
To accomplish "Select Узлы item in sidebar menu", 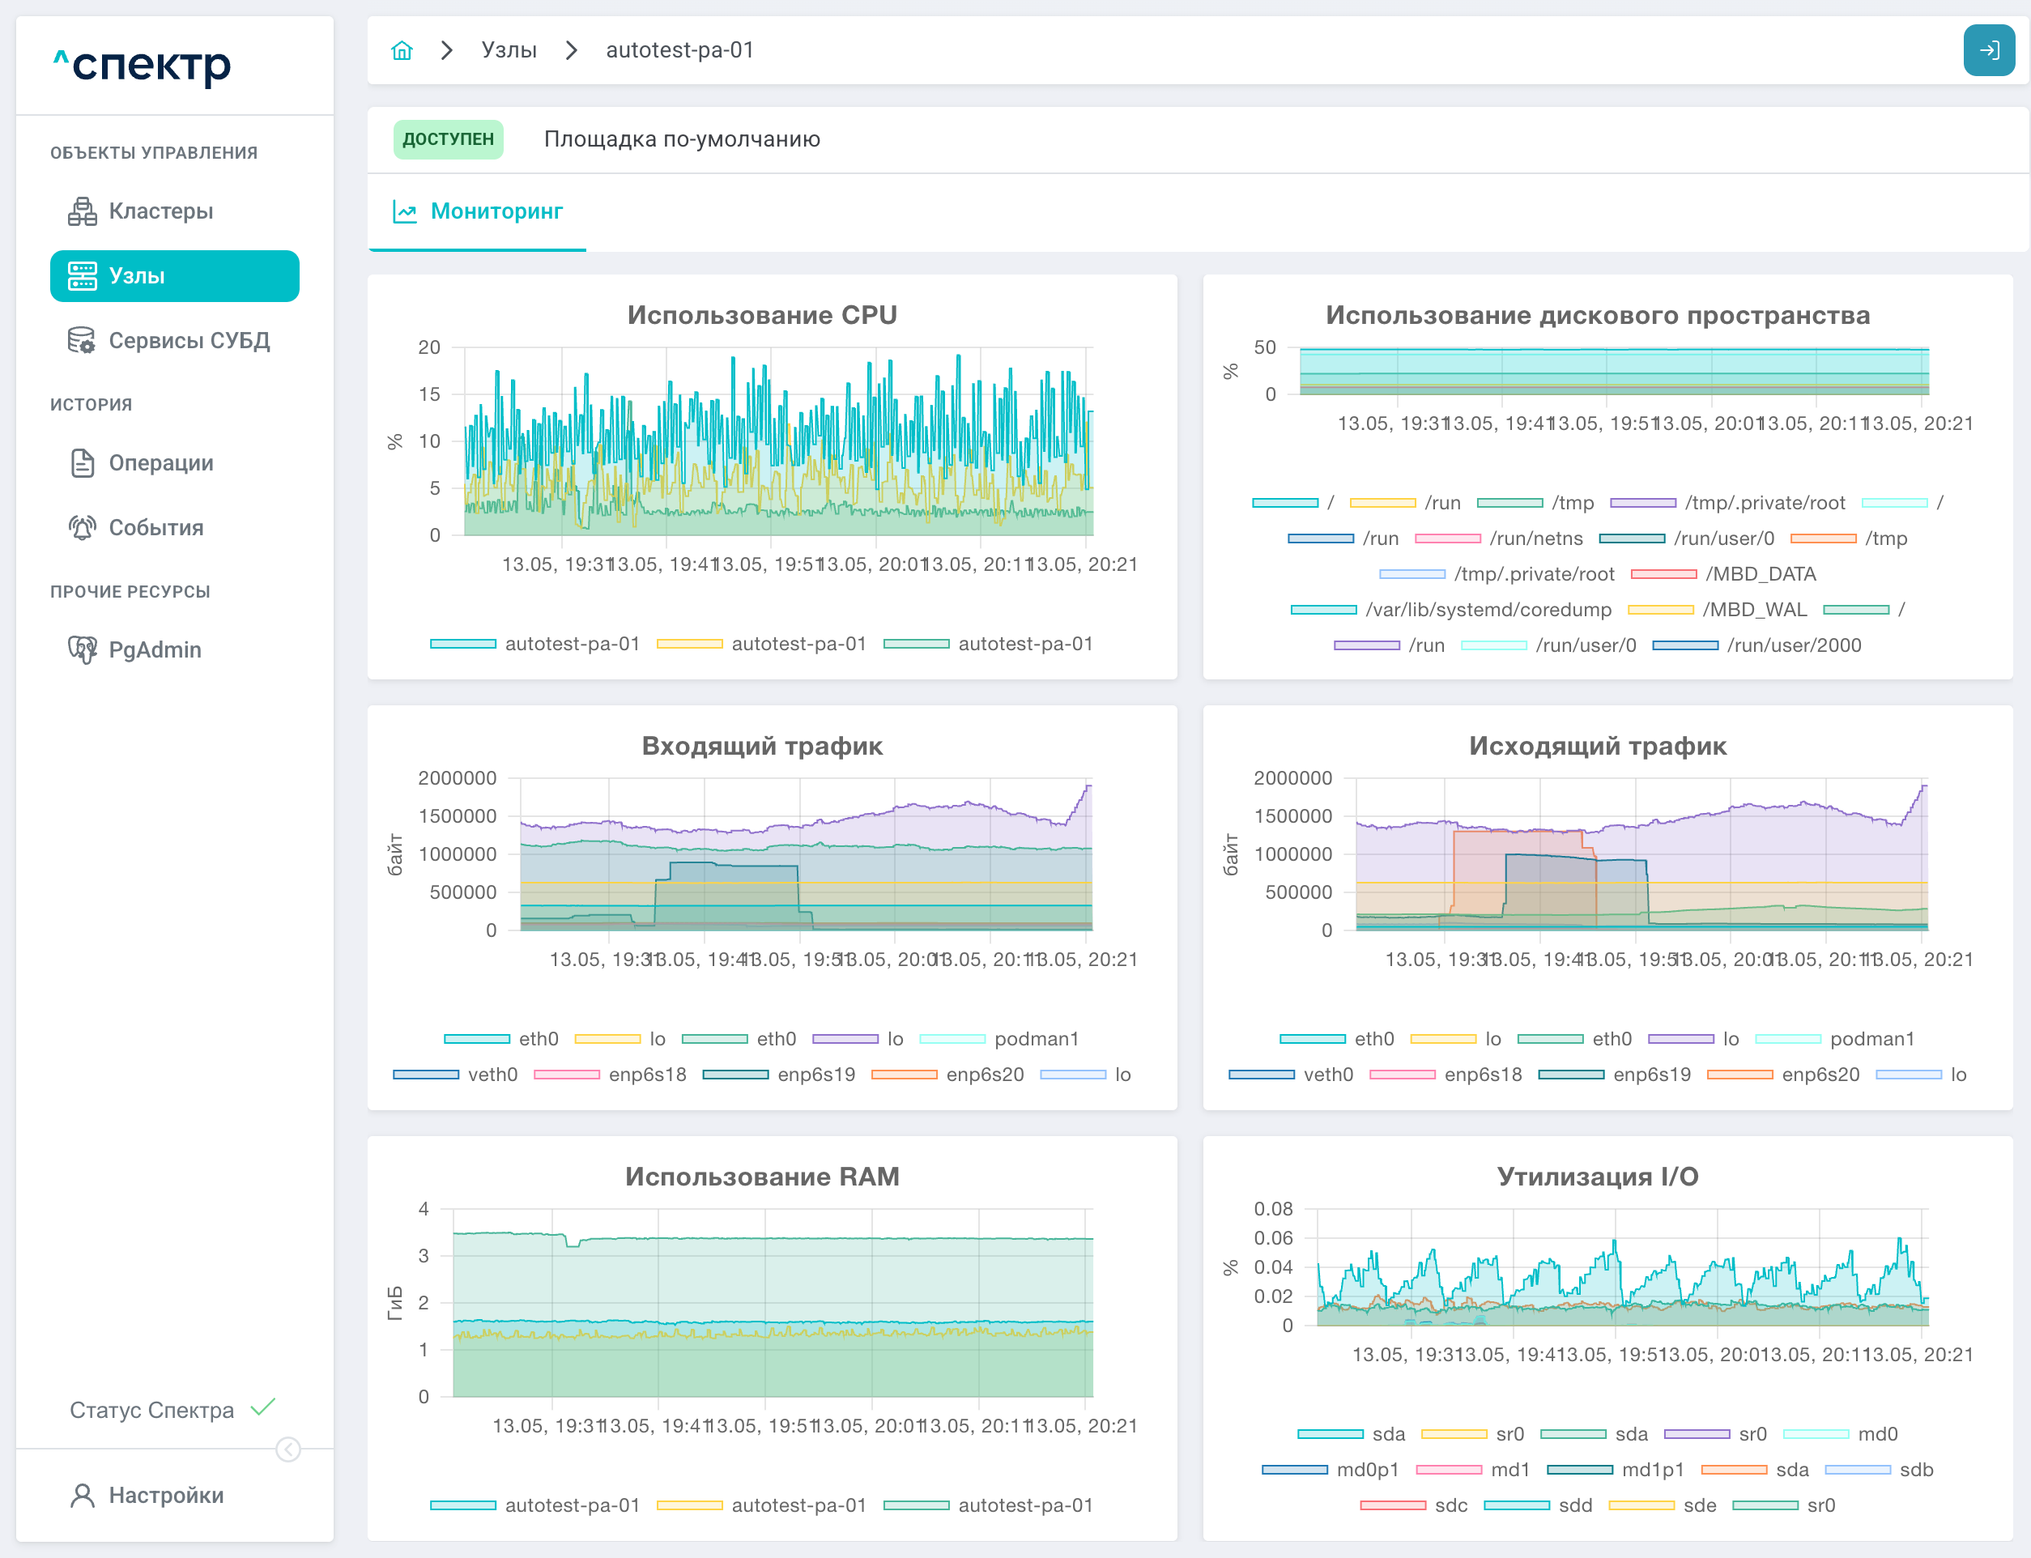I will pos(174,276).
